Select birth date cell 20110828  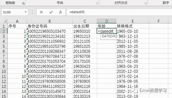pyautogui.click(x=85, y=51)
